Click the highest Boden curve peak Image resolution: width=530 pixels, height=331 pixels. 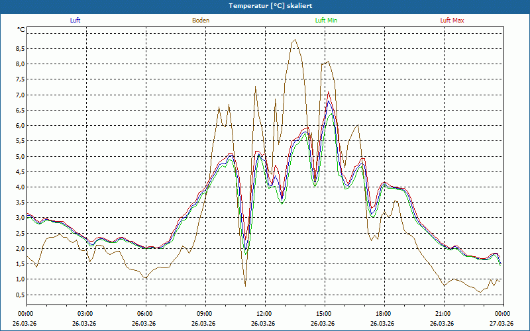coord(294,40)
